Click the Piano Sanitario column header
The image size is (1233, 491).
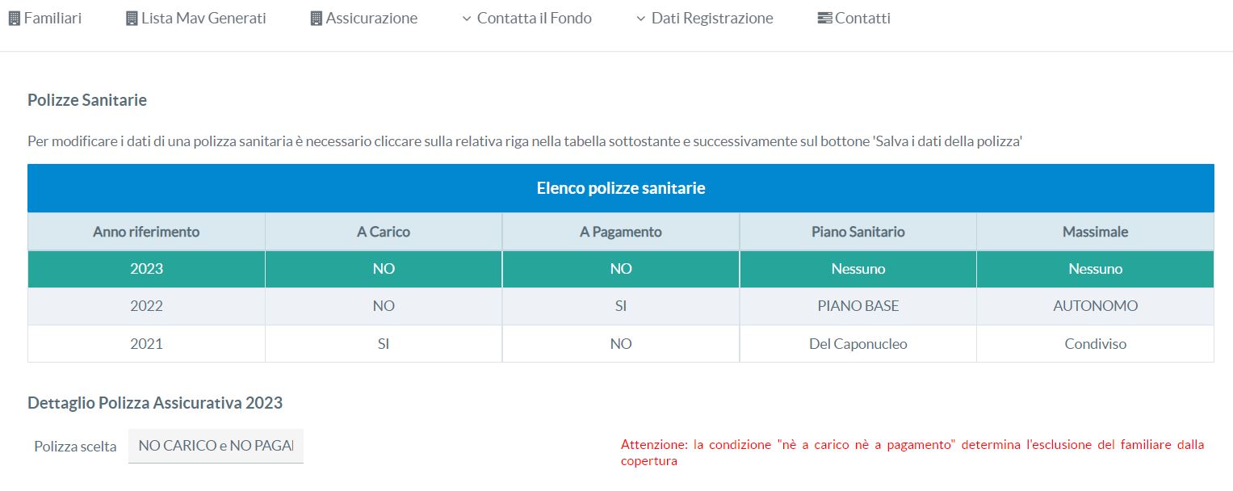(858, 232)
